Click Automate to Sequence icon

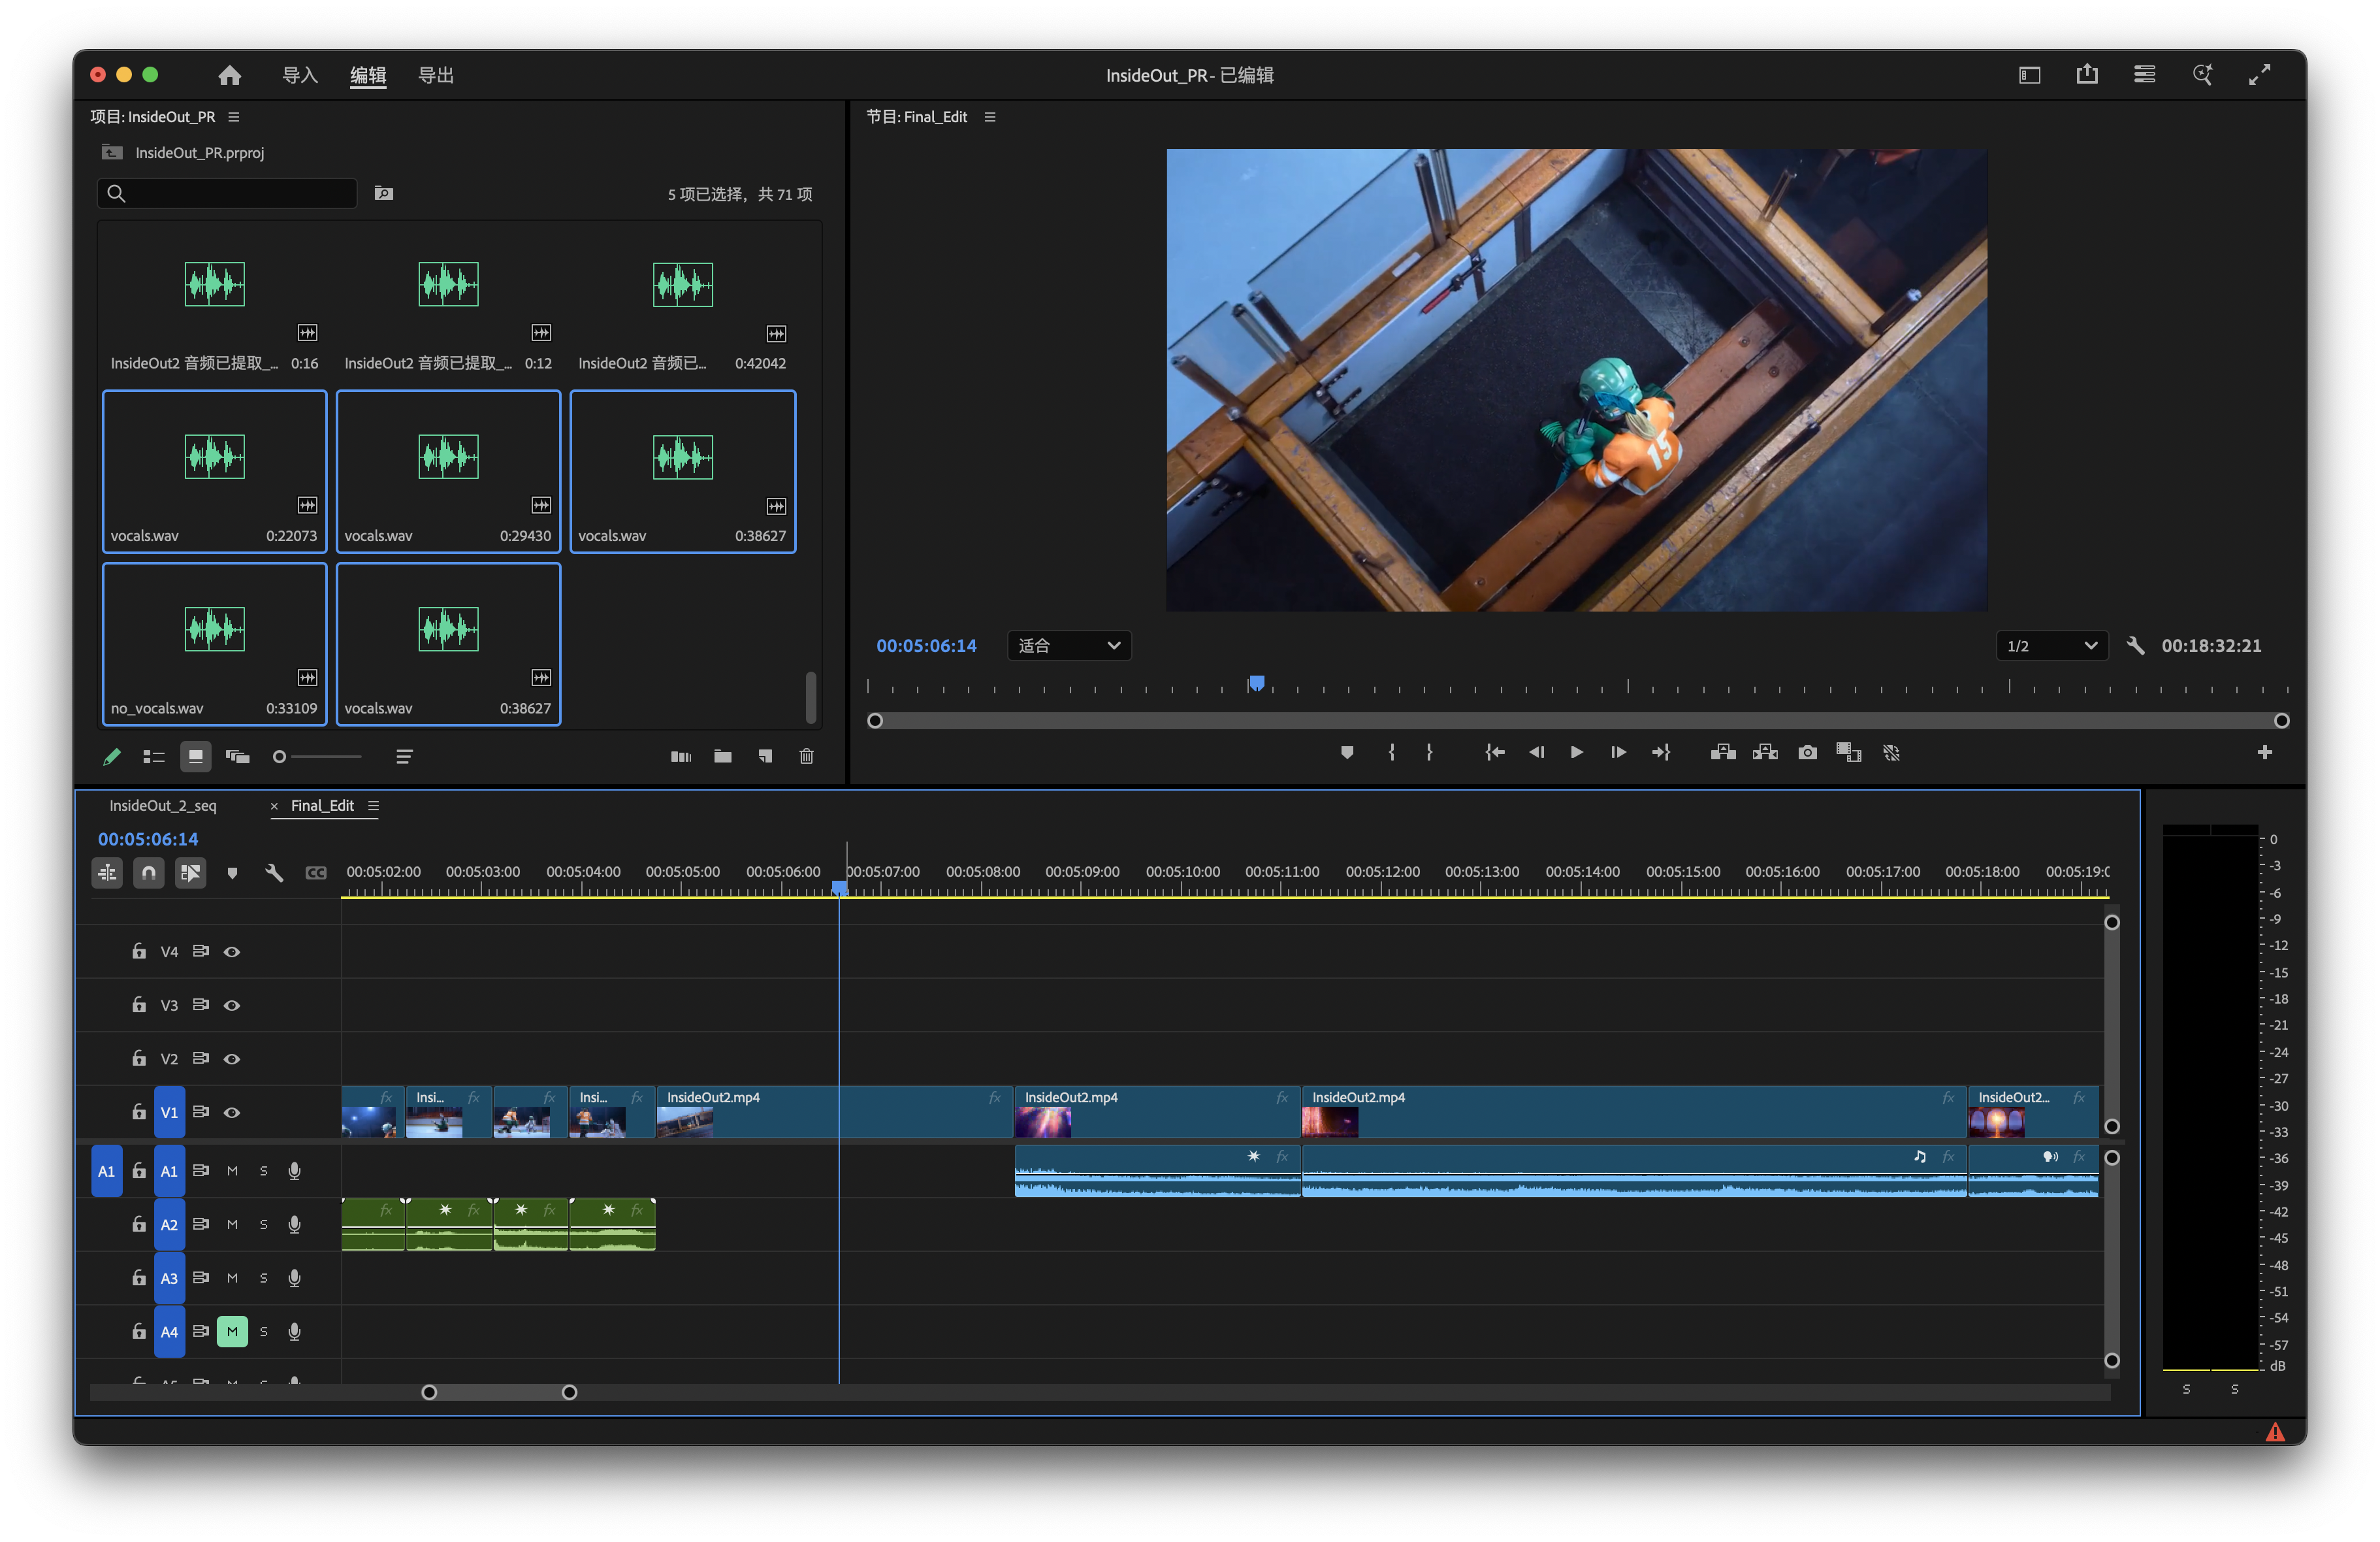pos(681,757)
